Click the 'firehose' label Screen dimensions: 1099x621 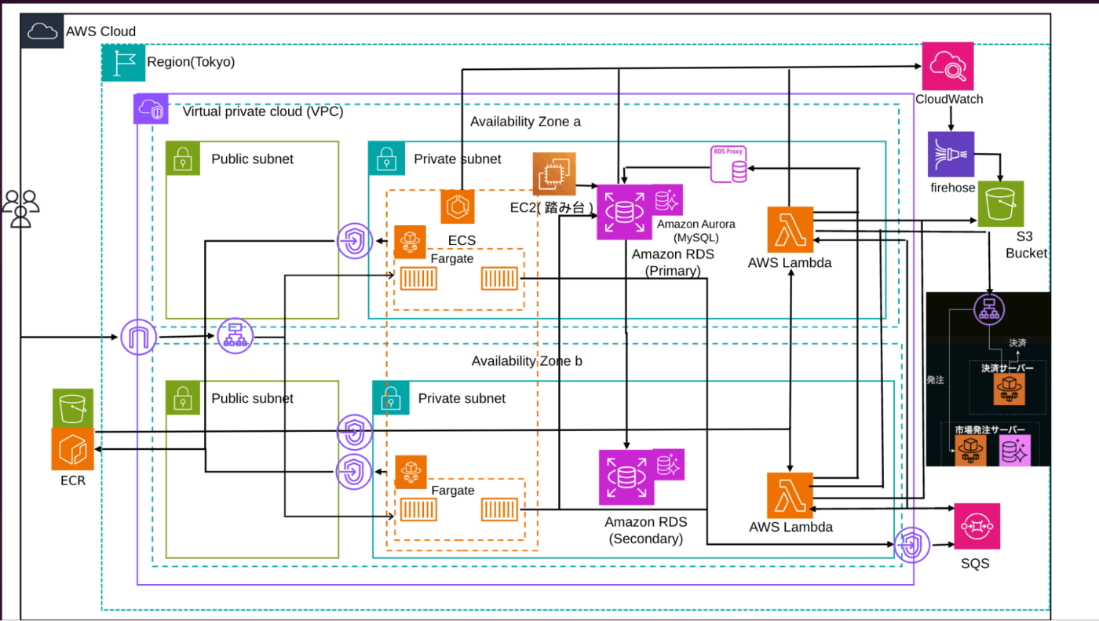[x=953, y=188]
